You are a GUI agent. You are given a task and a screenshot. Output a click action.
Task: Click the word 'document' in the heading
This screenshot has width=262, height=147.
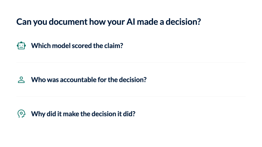pos(68,22)
